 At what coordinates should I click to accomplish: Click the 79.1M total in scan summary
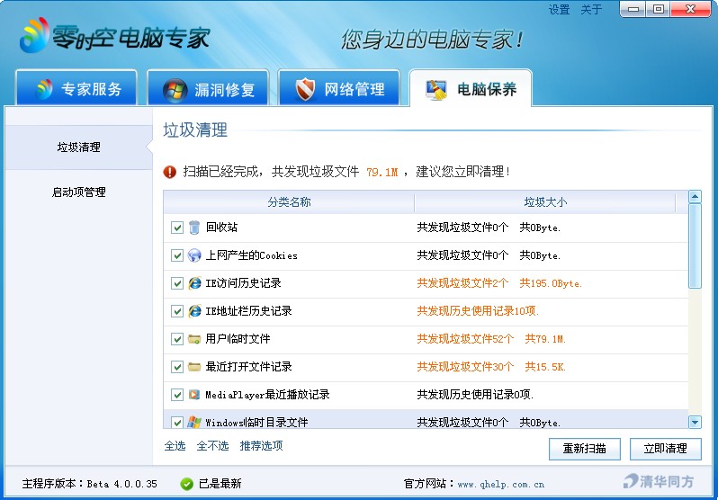tap(381, 173)
